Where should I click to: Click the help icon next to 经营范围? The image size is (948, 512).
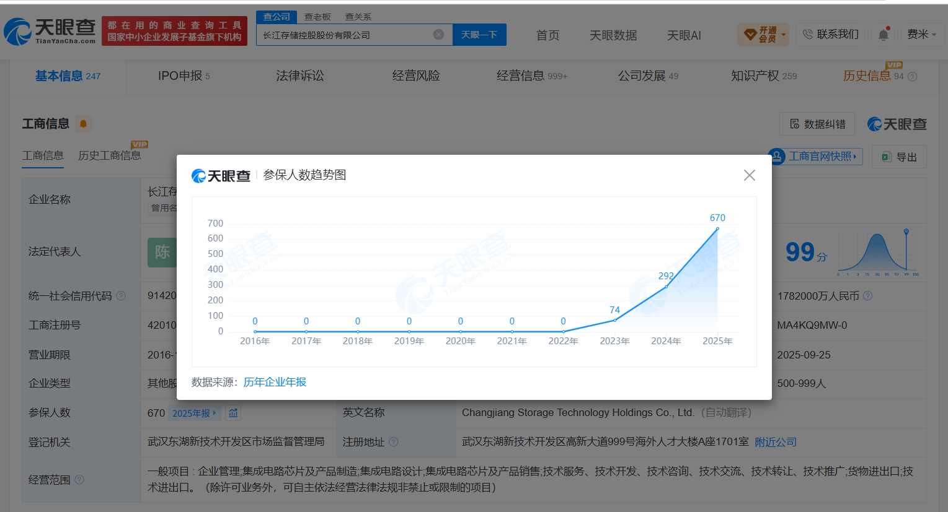click(x=79, y=480)
